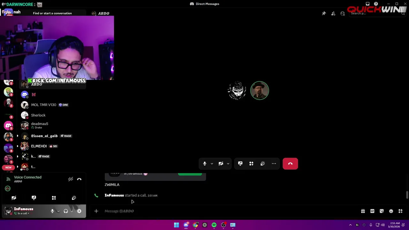
Task: Click Infamouss name in call message
Action: coord(114,195)
